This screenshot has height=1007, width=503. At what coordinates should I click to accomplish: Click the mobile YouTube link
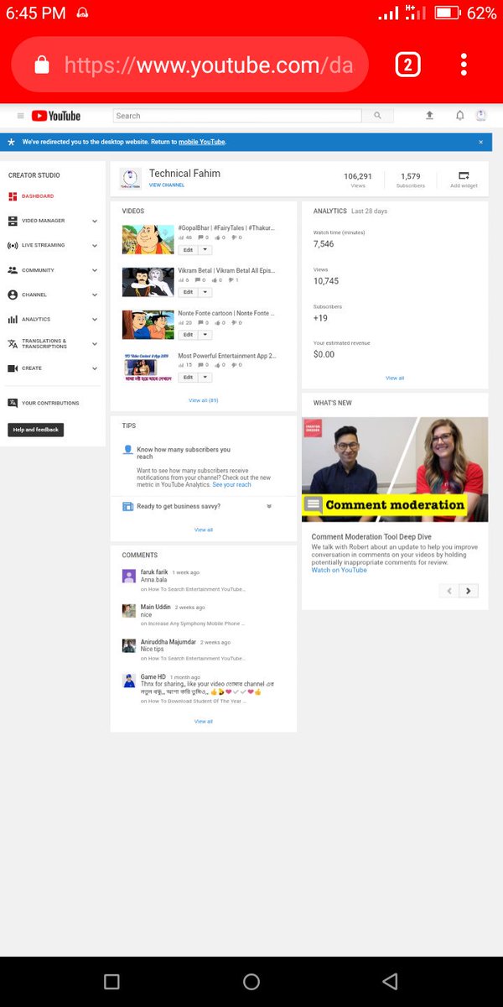pos(201,142)
